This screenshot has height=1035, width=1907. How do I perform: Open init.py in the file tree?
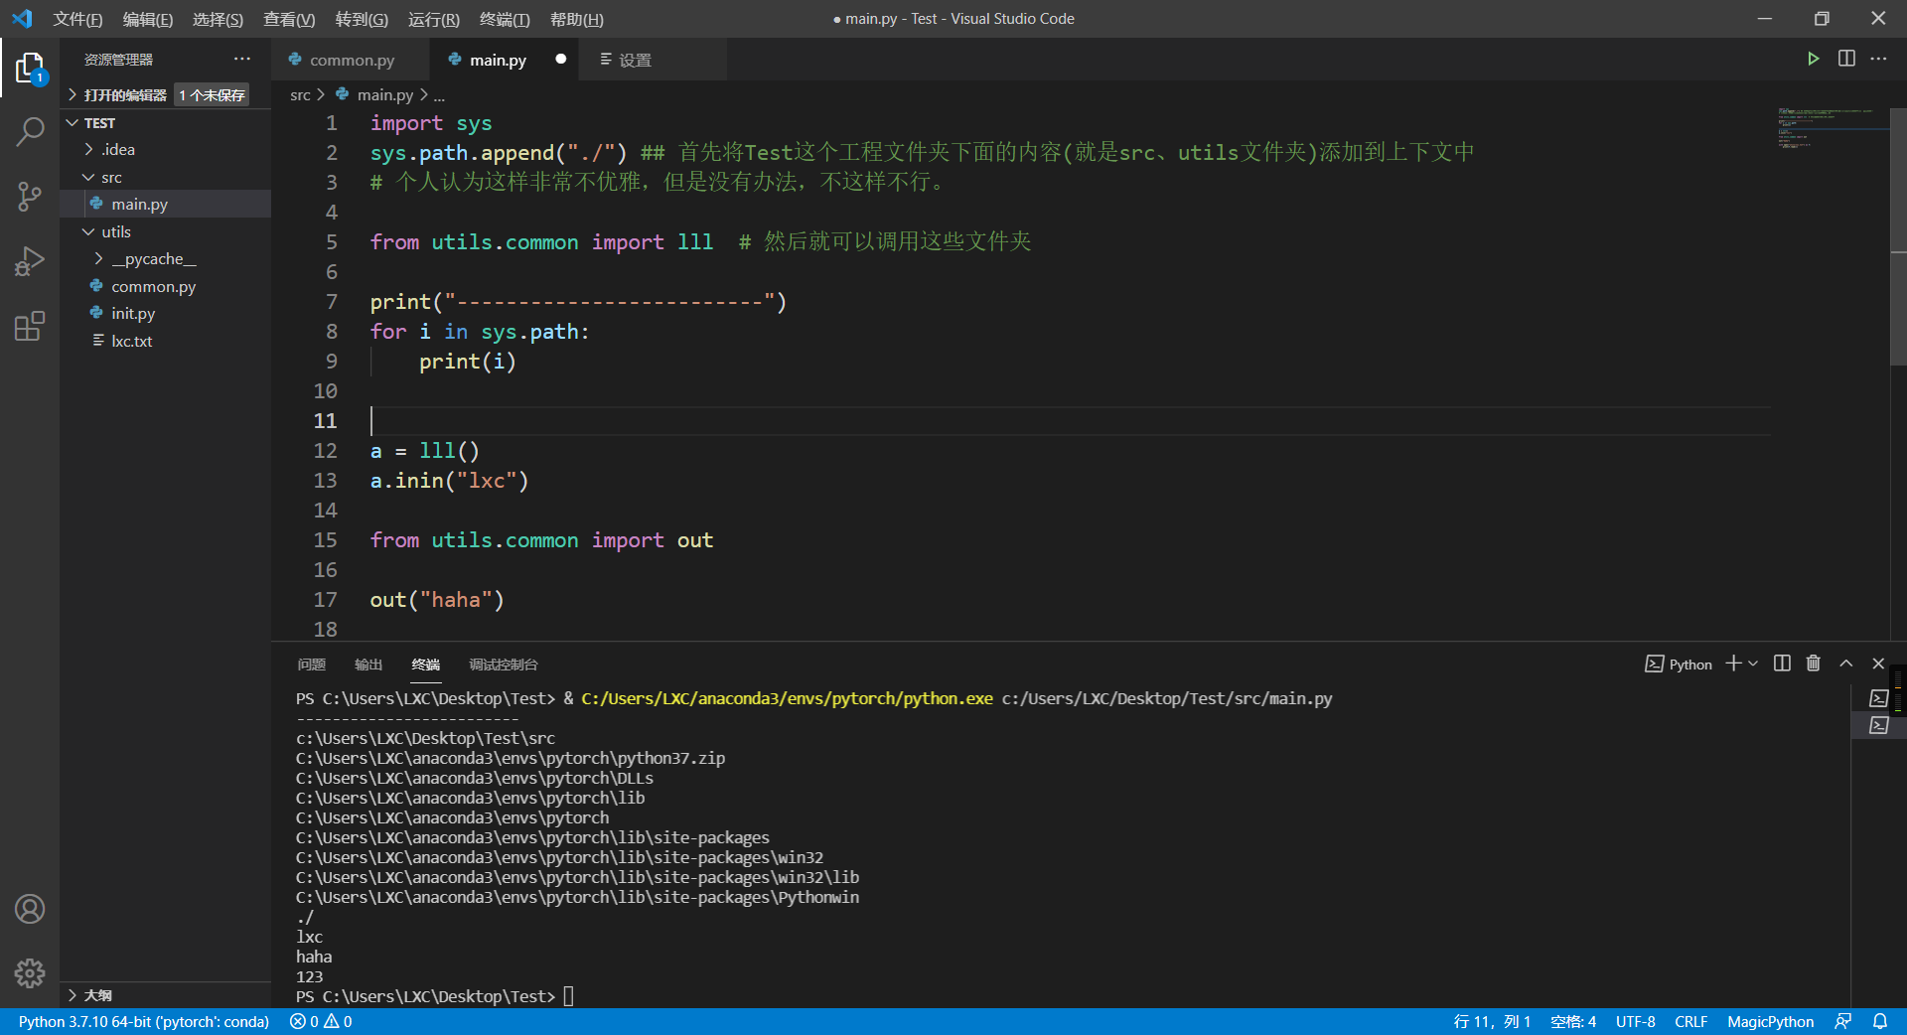tap(165, 313)
